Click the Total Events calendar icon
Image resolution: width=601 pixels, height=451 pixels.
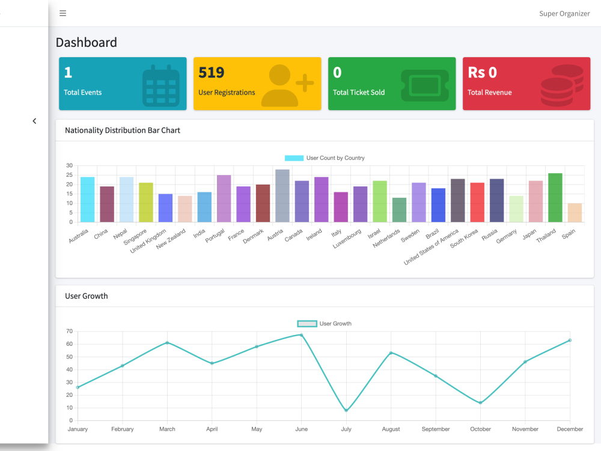point(161,86)
